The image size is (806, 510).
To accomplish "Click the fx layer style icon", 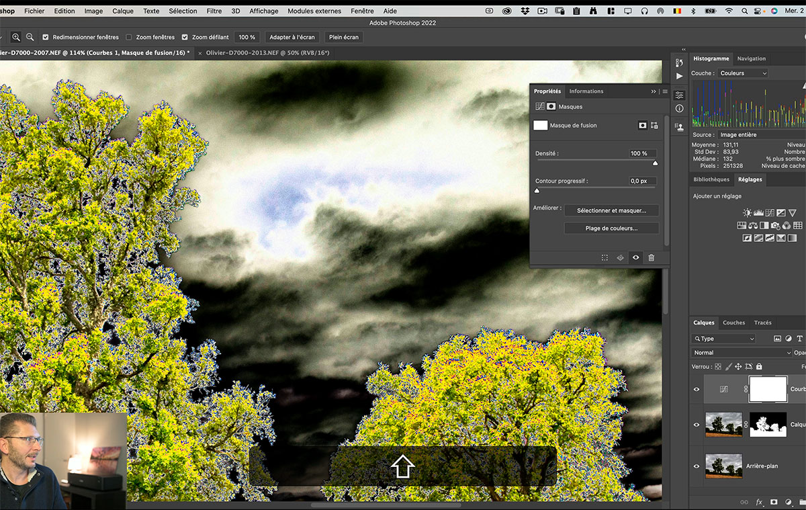I will point(759,502).
